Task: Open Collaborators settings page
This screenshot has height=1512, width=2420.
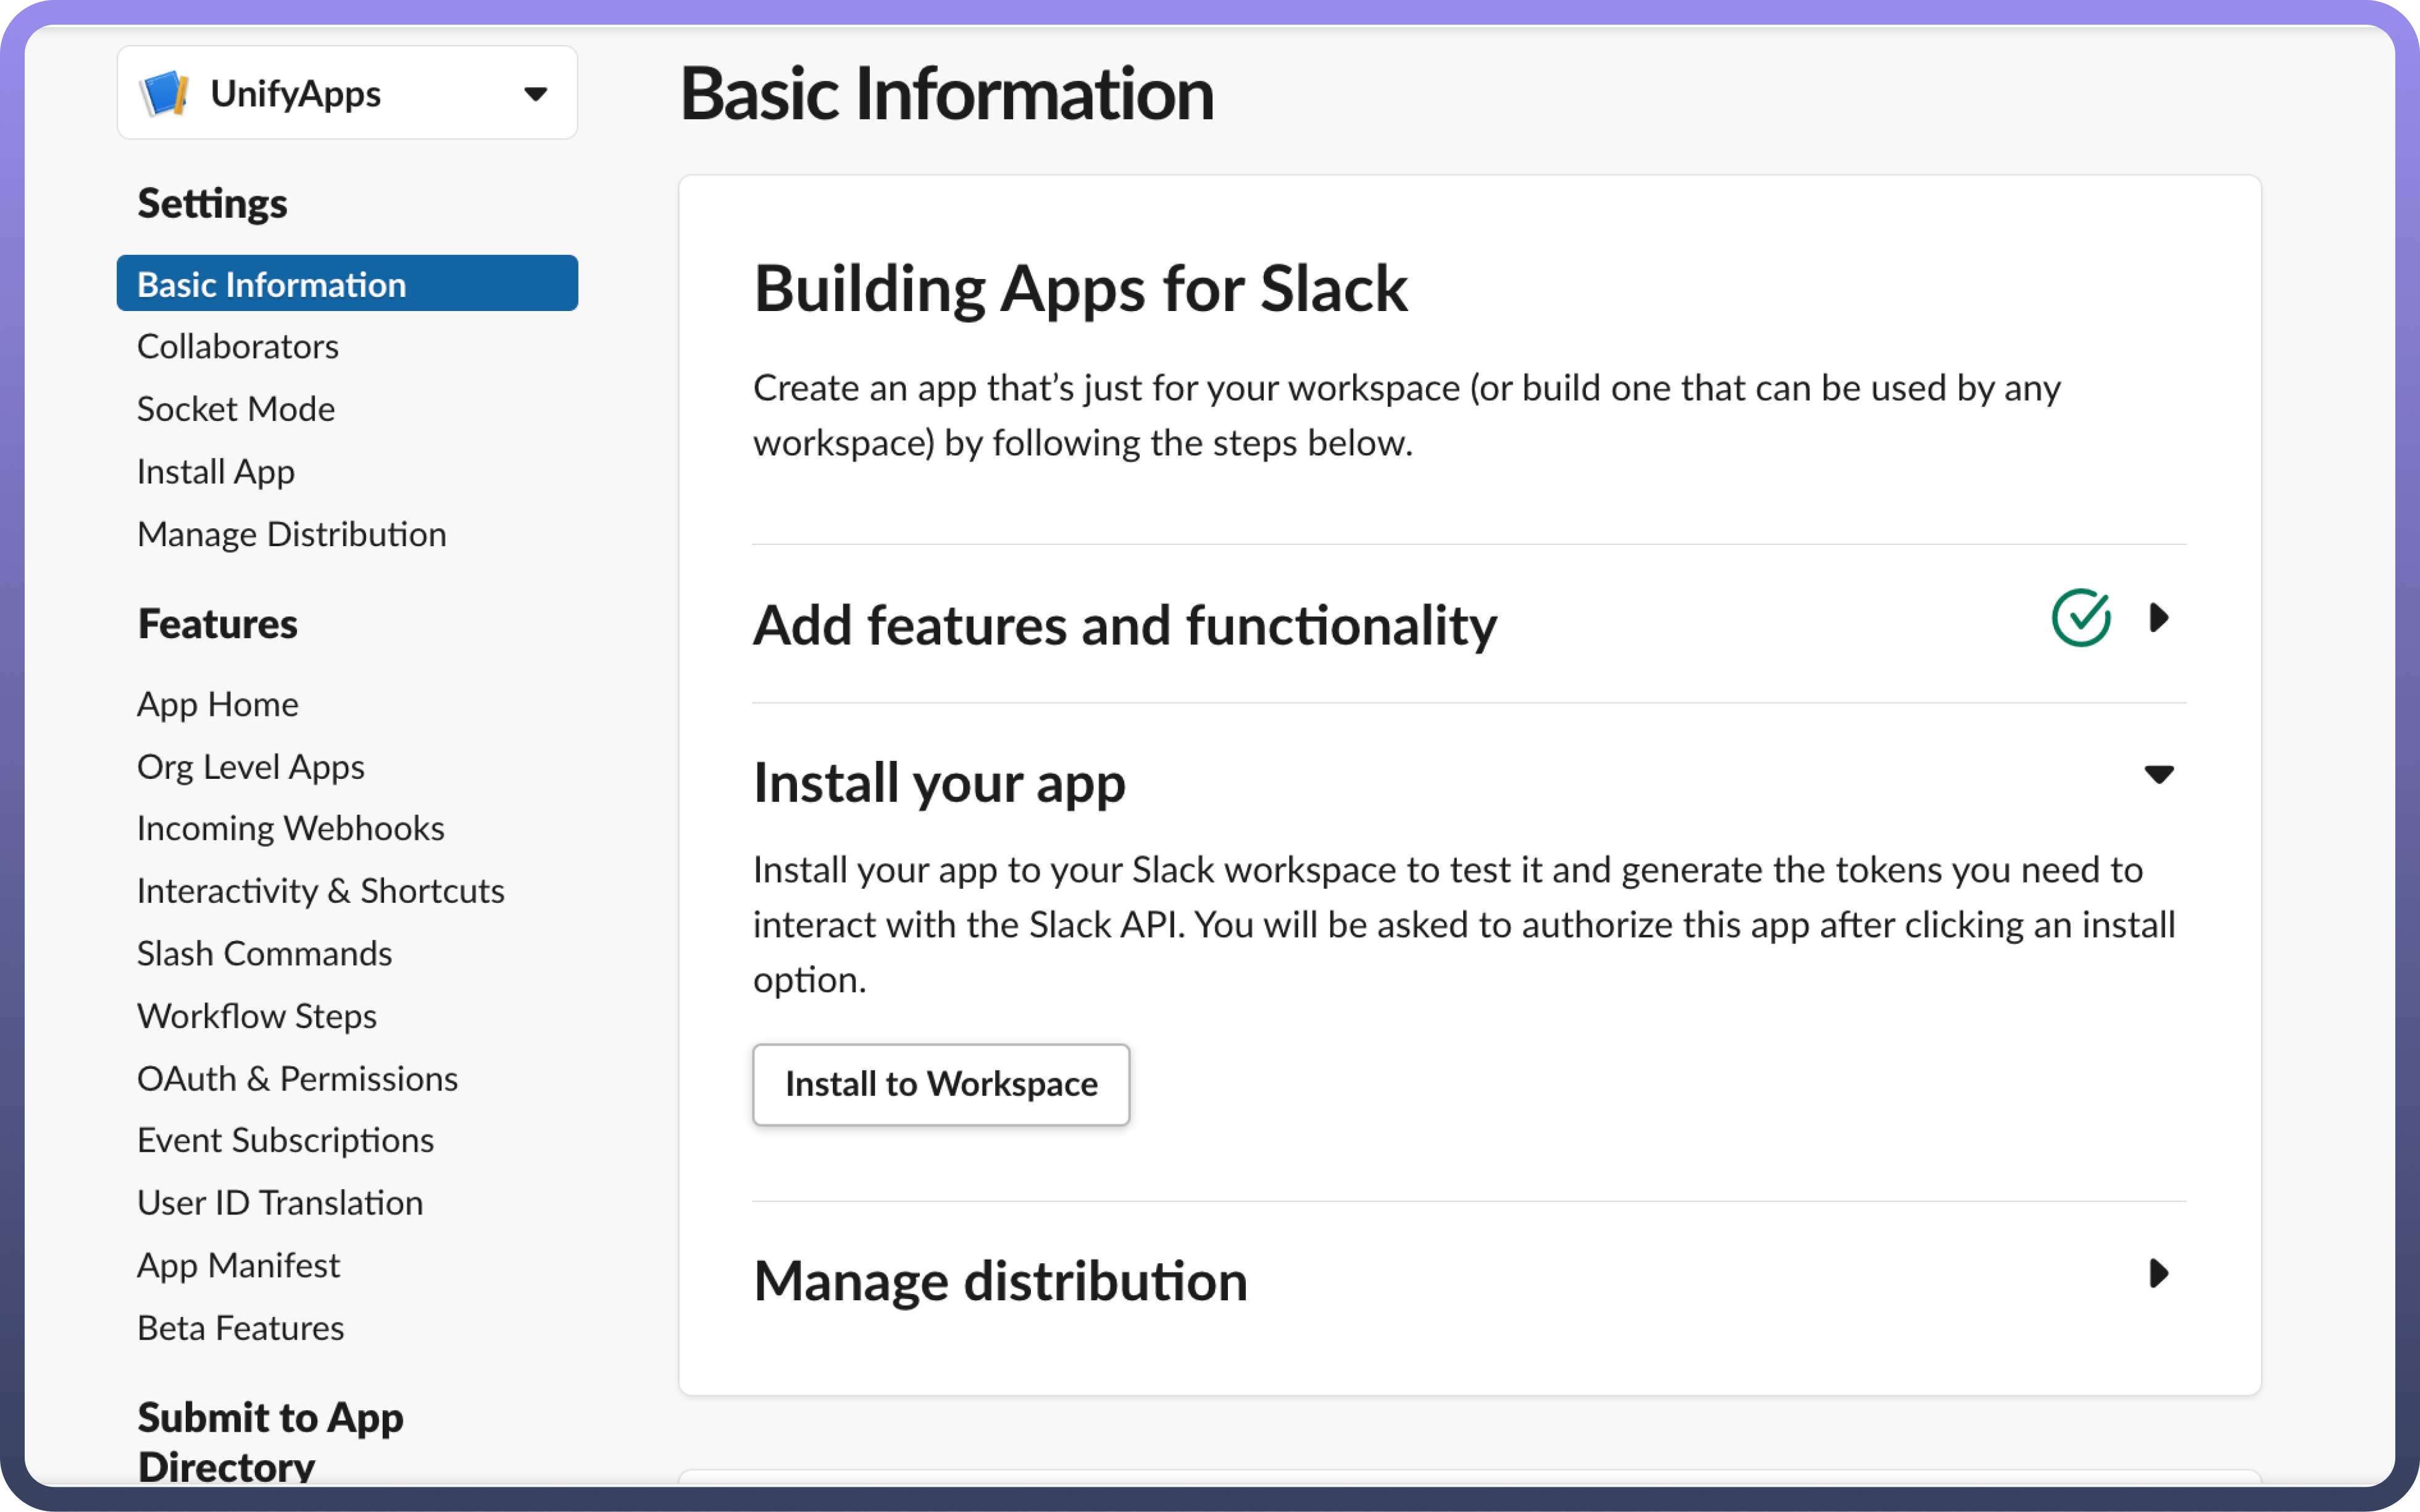Action: [238, 346]
